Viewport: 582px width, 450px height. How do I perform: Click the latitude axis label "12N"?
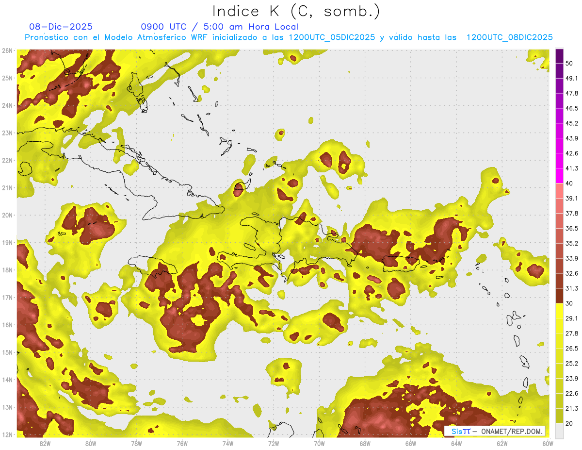coord(7,434)
